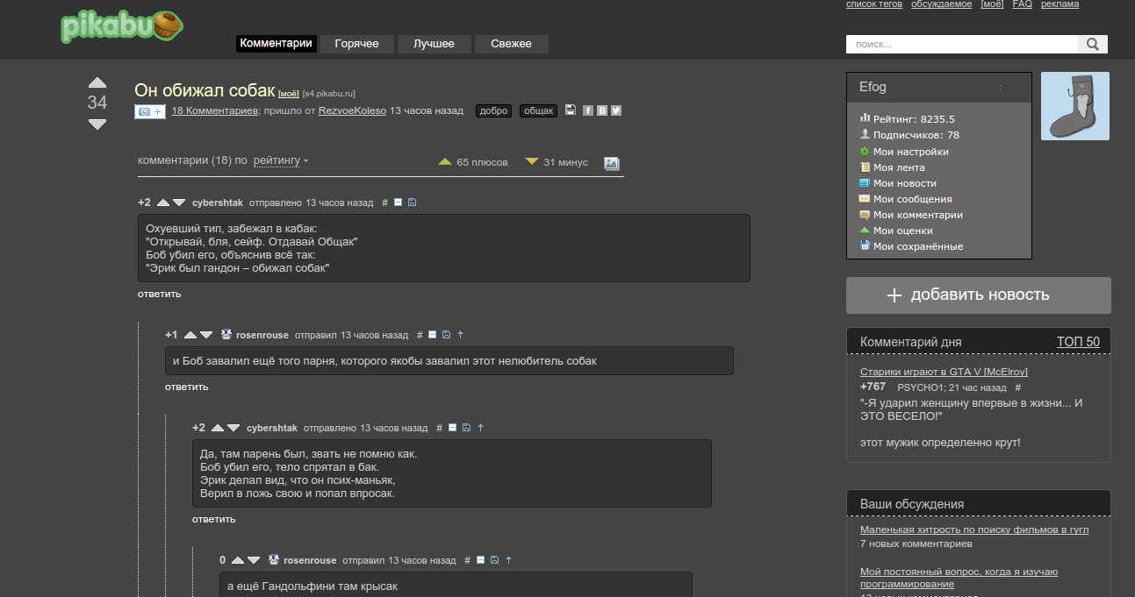The height and width of the screenshot is (597, 1135).
Task: Open the 'ТОП 50' link
Action: pyautogui.click(x=1078, y=342)
